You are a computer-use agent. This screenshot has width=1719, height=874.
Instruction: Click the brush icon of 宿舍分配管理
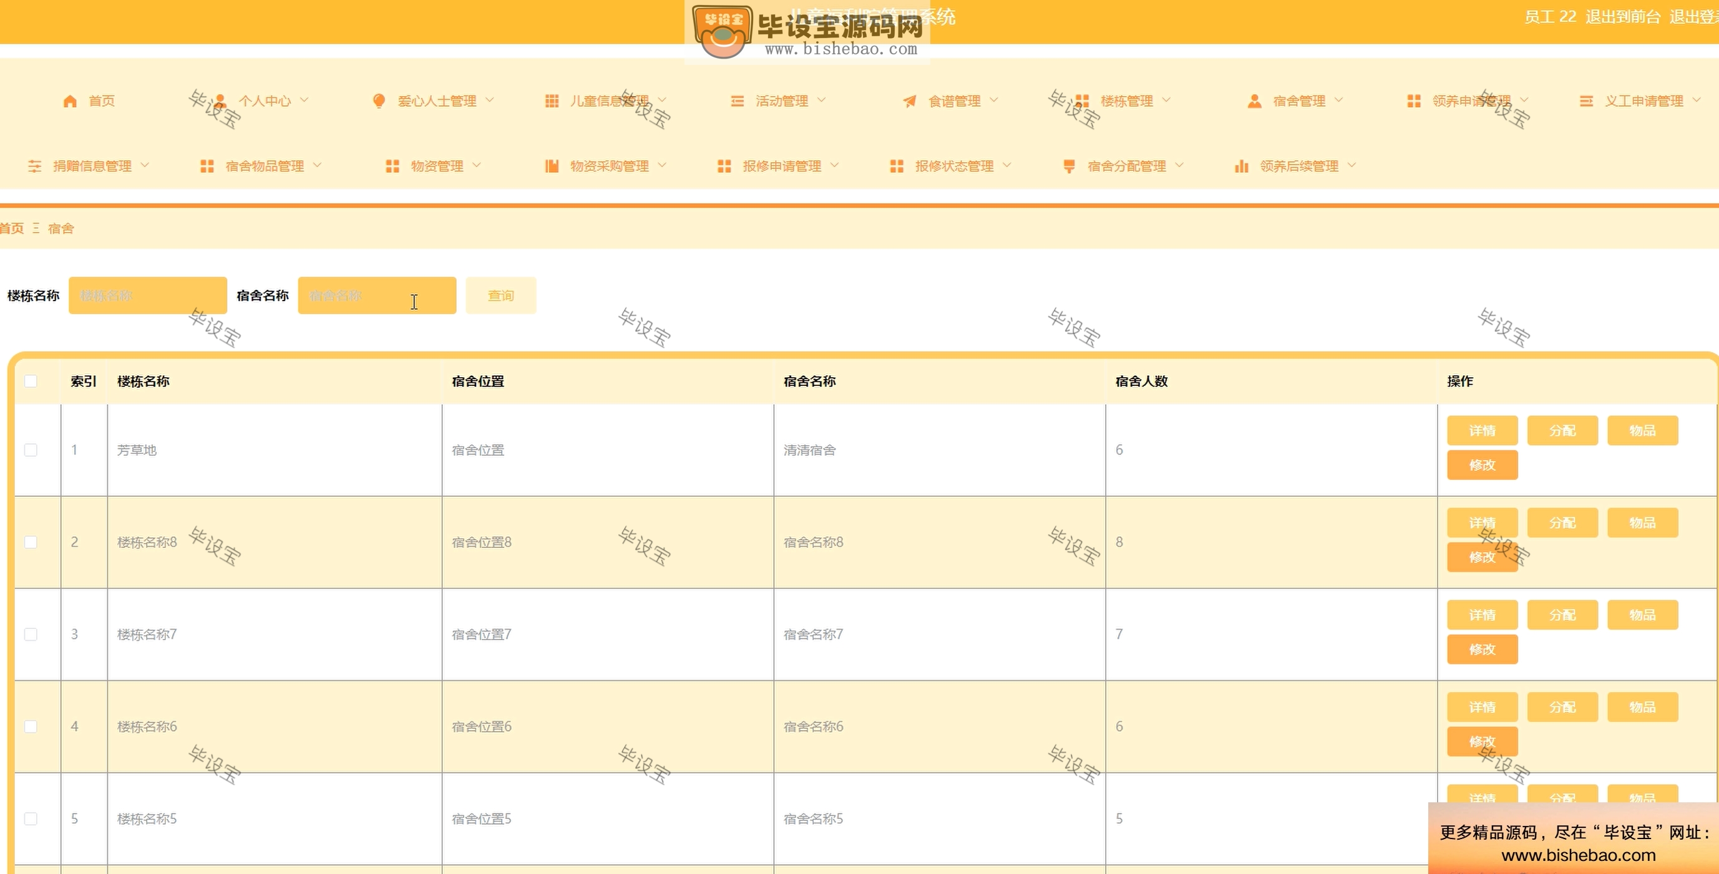1069,166
